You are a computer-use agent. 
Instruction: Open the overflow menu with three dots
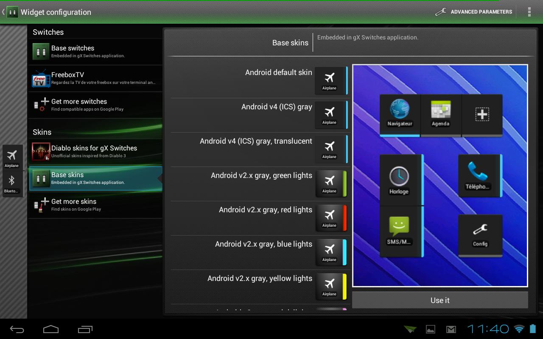pyautogui.click(x=529, y=12)
